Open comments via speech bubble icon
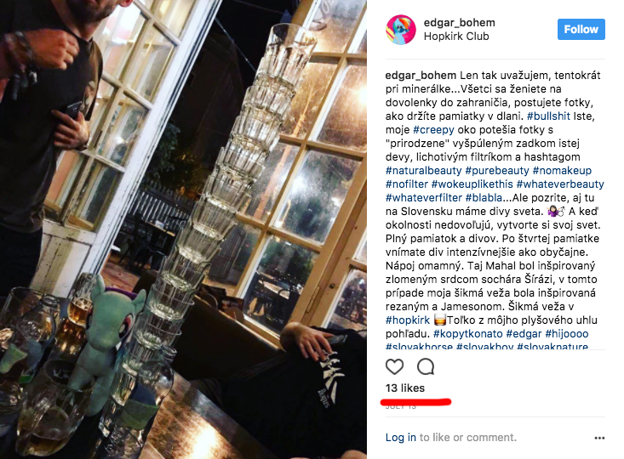 (426, 367)
